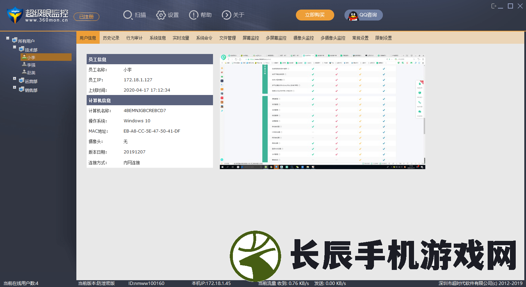Click the 帮助 label in toolbar
Image resolution: width=526 pixels, height=287 pixels.
coord(206,15)
